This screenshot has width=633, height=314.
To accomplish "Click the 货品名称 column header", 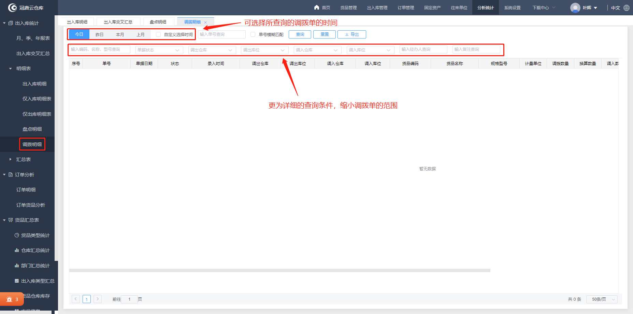I will tap(455, 64).
